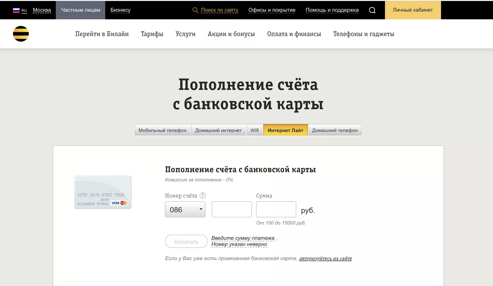Select the Интернет Лайт tab
The image size is (493, 286).
285,130
